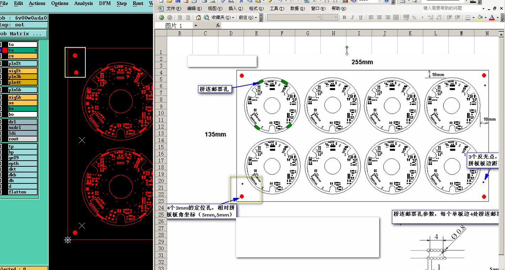Click the decrease indent icon
This screenshot has height=270, width=505.
click(450, 17)
